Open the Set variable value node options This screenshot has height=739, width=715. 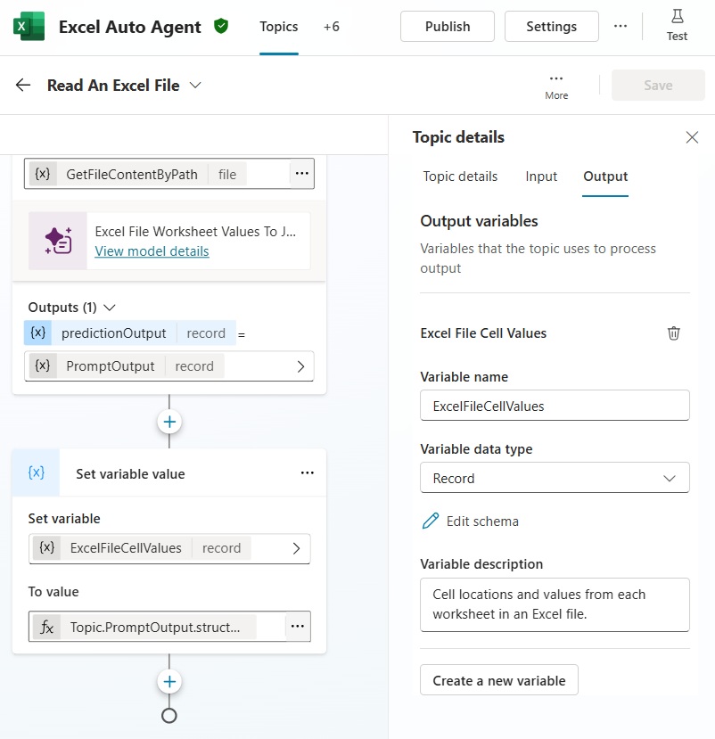pos(307,473)
